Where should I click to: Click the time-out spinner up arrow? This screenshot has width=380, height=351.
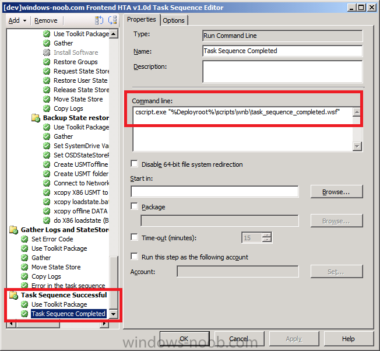[267, 234]
